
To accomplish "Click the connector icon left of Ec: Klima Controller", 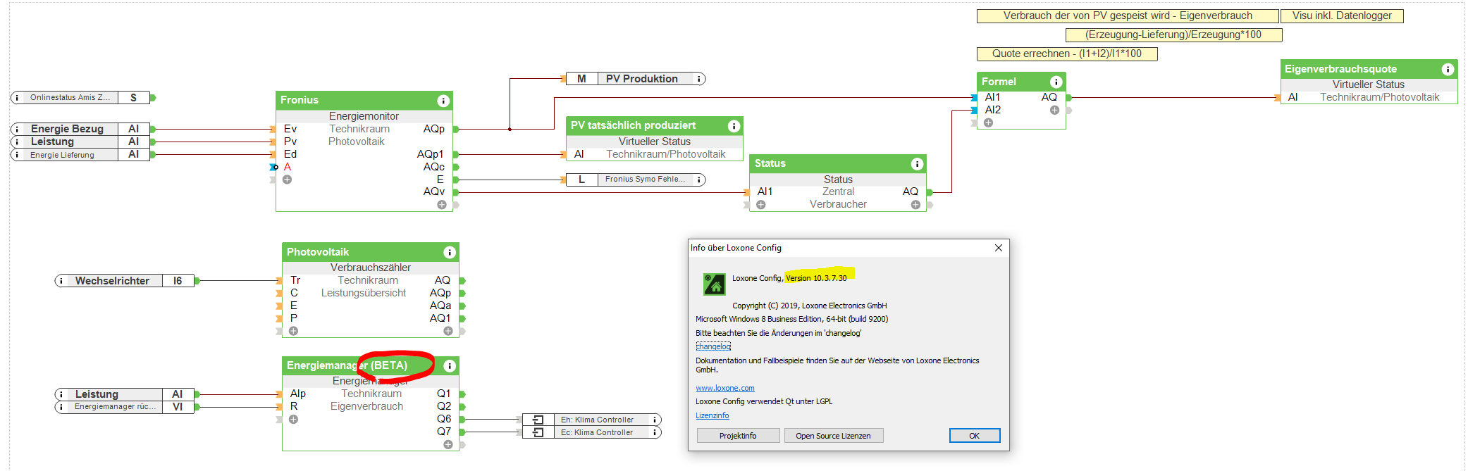I will (538, 432).
